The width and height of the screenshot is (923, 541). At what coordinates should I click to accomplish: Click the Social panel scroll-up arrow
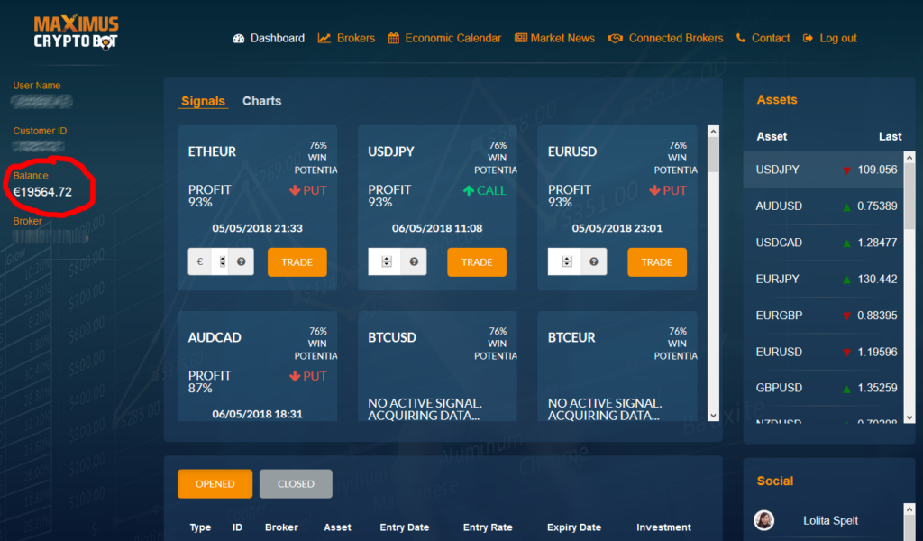(909, 509)
